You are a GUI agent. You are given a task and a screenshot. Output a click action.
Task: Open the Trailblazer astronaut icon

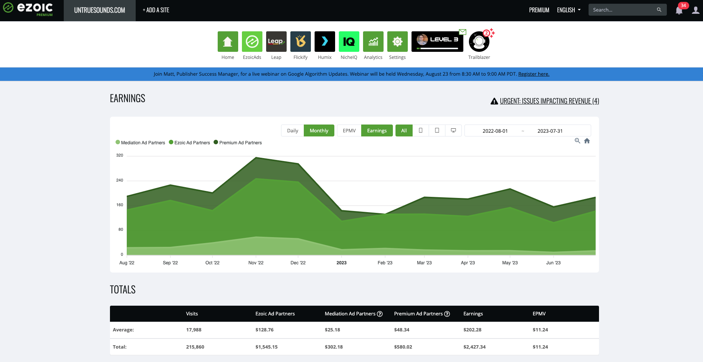point(479,42)
